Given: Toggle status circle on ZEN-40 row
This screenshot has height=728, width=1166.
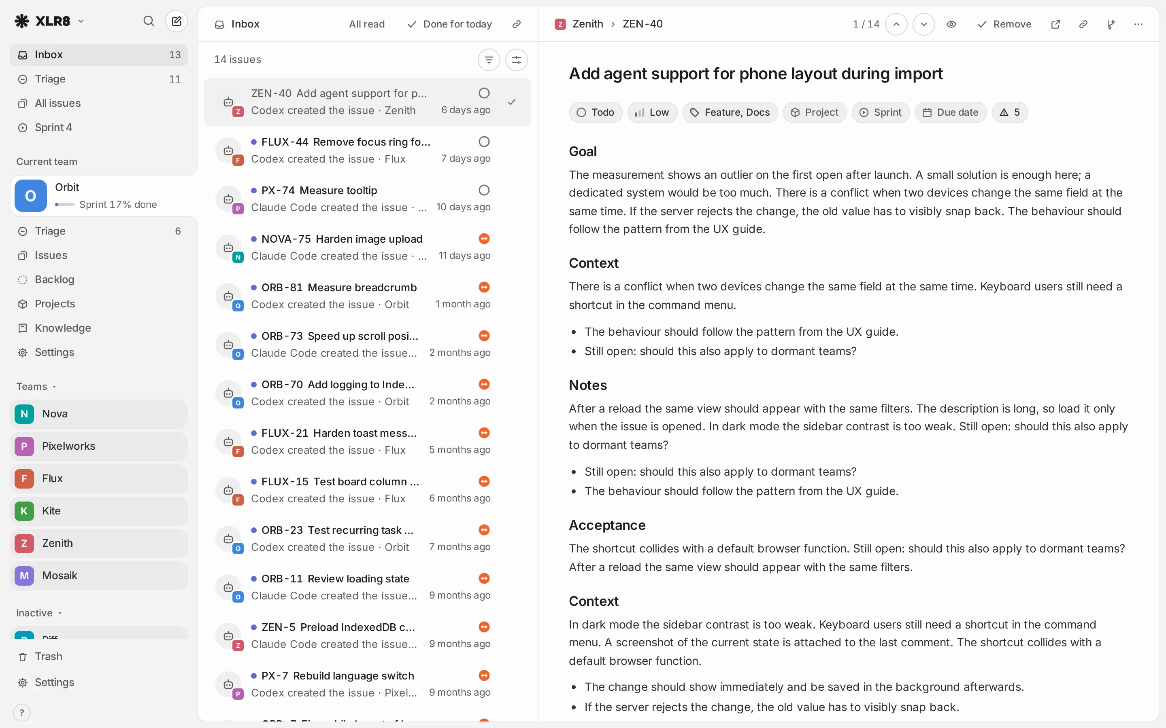Looking at the screenshot, I should pos(484,93).
